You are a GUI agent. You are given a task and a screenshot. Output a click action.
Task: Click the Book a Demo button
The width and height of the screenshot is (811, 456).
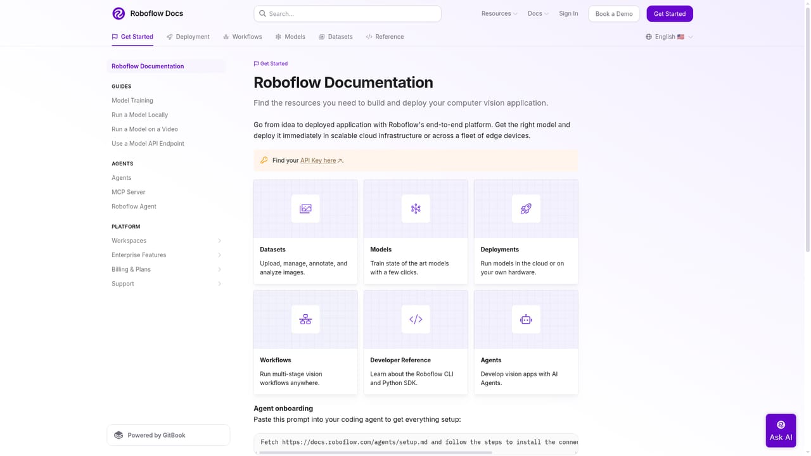coord(614,13)
